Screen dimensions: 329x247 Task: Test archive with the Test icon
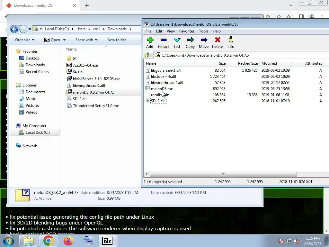click(x=177, y=43)
